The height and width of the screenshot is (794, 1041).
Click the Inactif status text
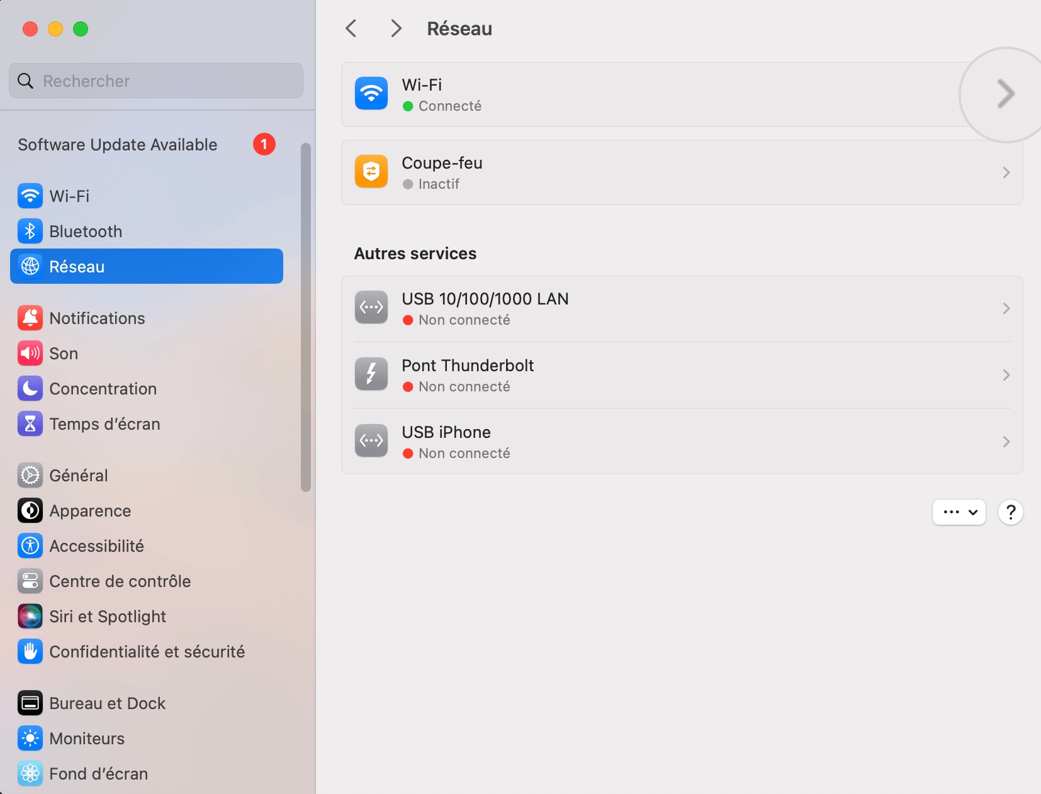(x=439, y=184)
